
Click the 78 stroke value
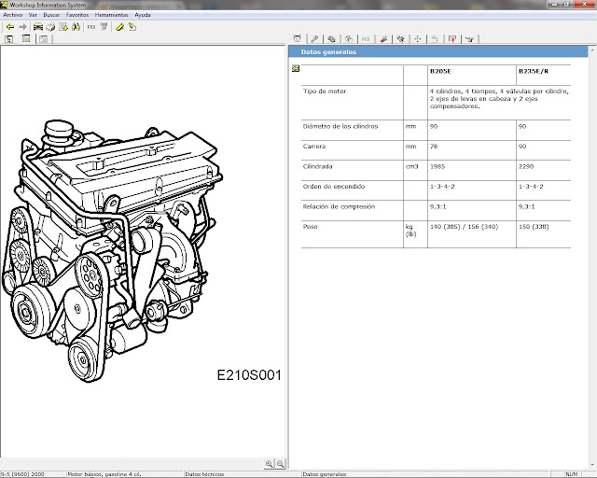[x=434, y=147]
